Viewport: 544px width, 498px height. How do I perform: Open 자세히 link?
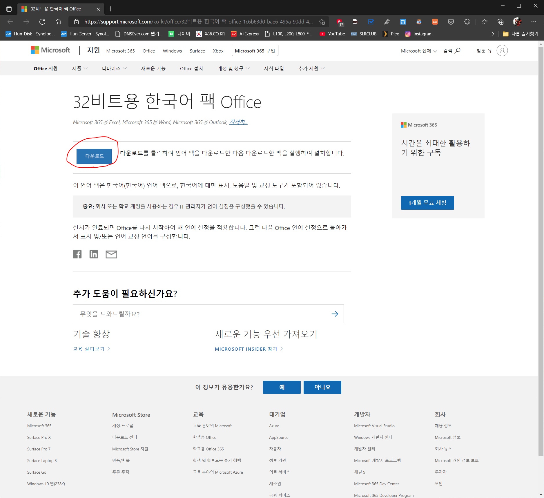click(238, 122)
